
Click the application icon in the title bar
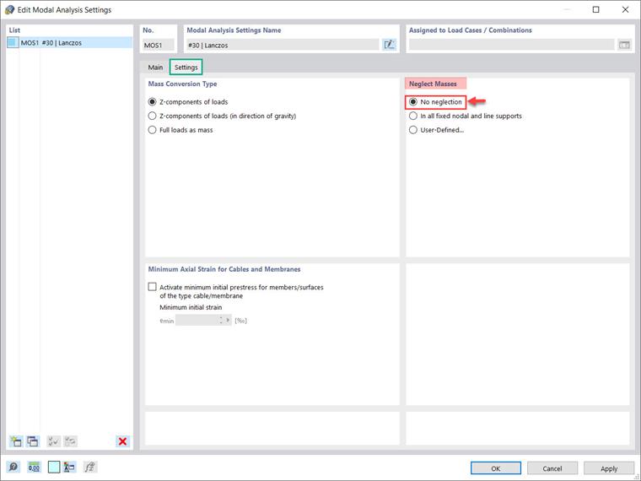click(9, 9)
